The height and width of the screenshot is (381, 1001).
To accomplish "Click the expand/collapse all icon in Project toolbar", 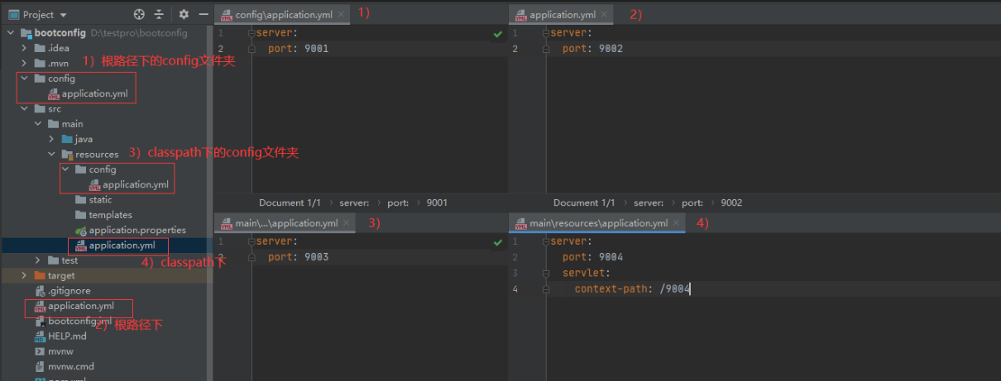I will [159, 14].
